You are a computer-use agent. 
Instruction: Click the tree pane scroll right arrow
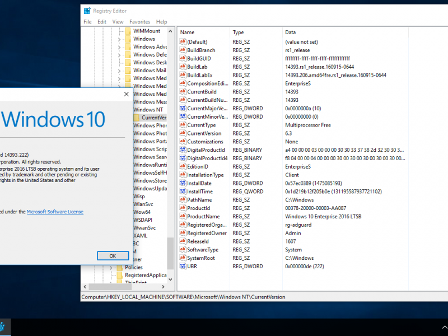pyautogui.click(x=163, y=287)
